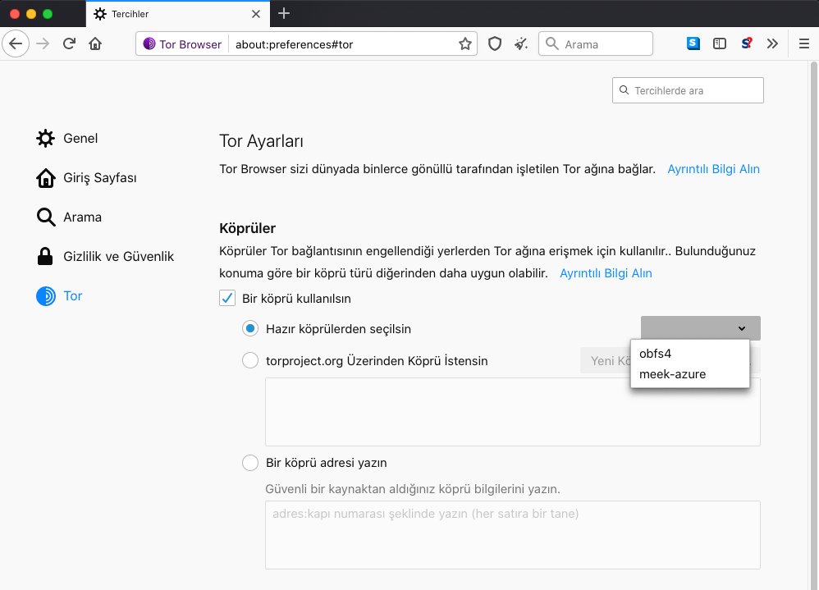This screenshot has width=819, height=590.
Task: Open the Genel preferences category
Action: (x=66, y=139)
